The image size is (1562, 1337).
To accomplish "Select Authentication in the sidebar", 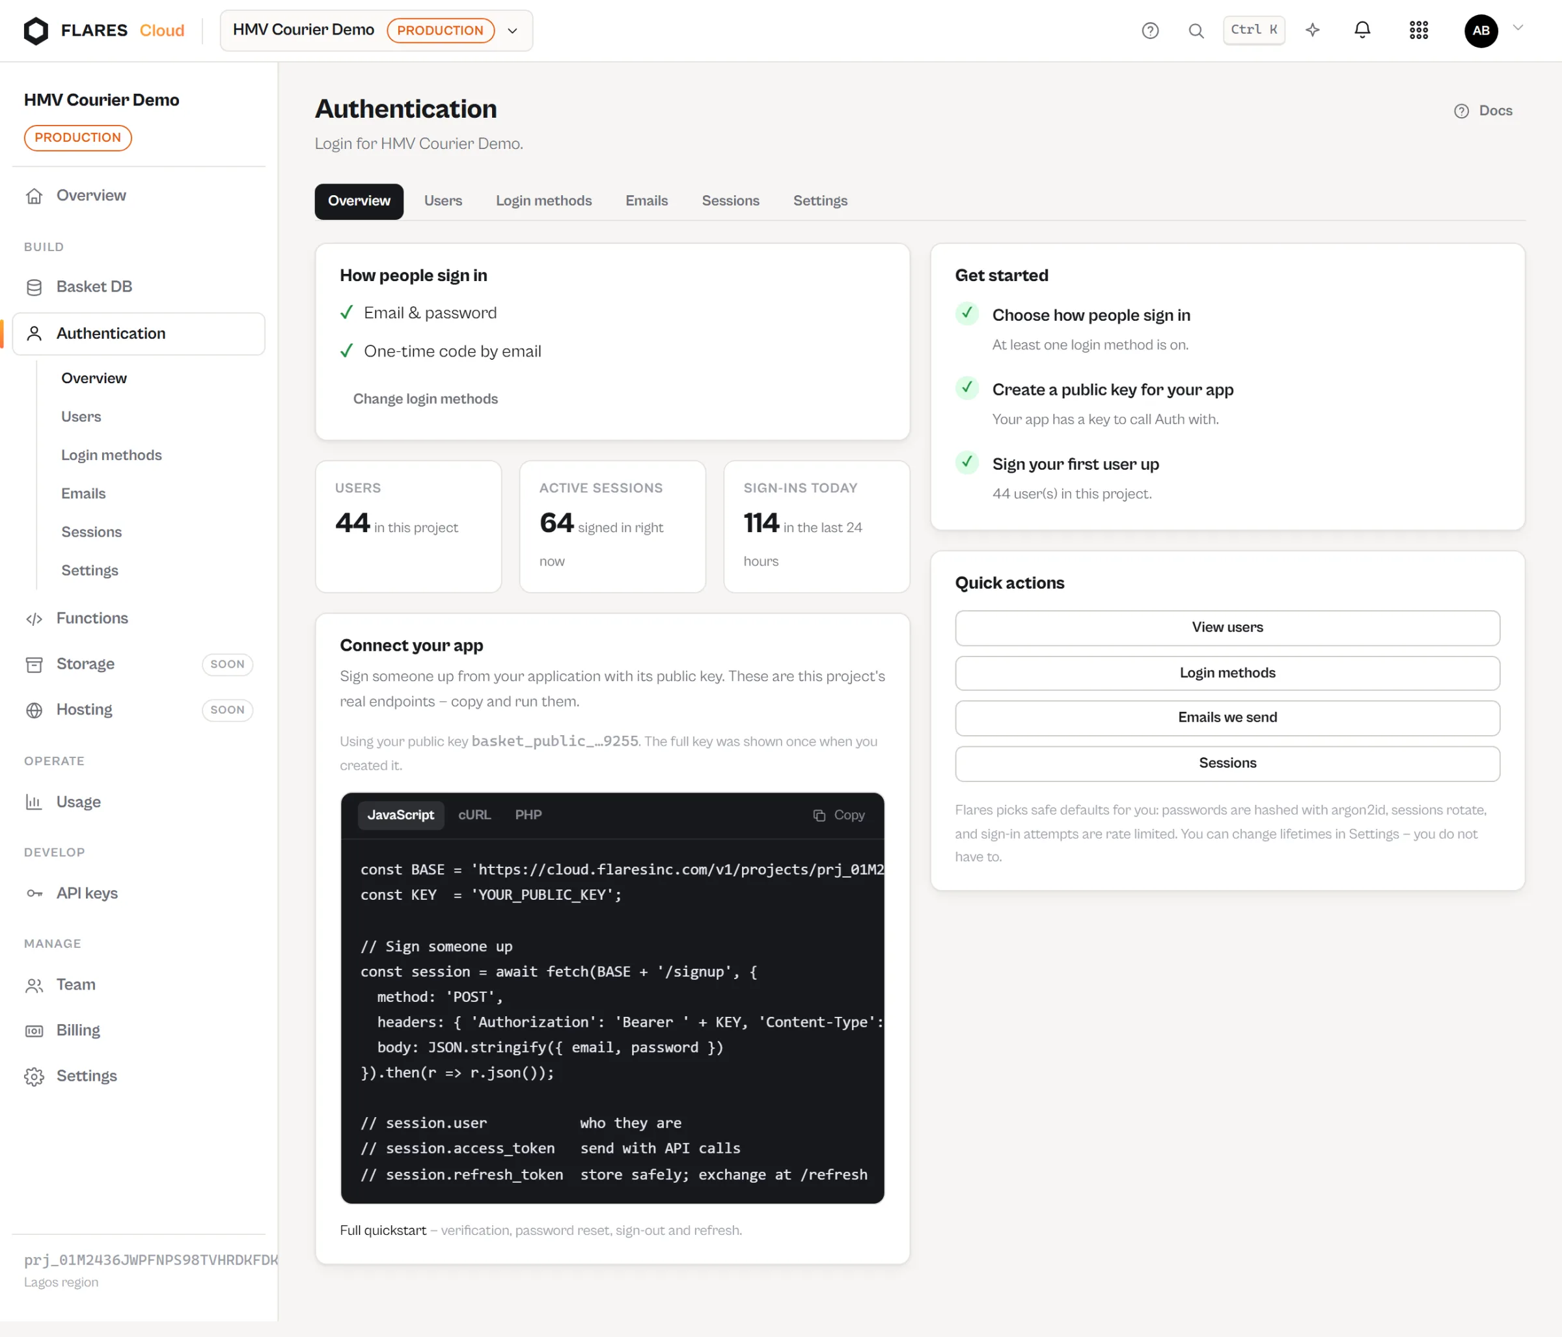I will (139, 333).
